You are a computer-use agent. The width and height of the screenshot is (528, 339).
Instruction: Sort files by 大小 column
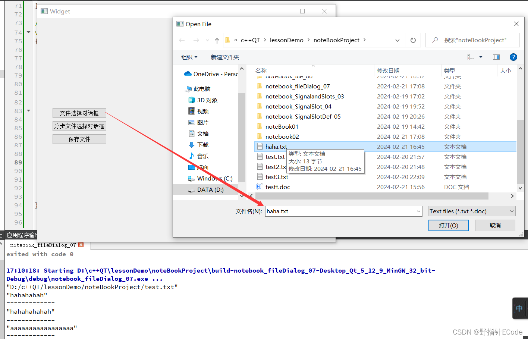pyautogui.click(x=506, y=70)
